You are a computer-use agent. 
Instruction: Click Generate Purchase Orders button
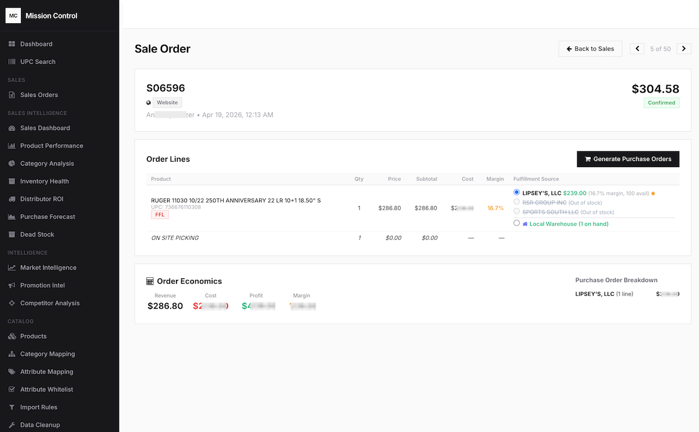(x=628, y=159)
